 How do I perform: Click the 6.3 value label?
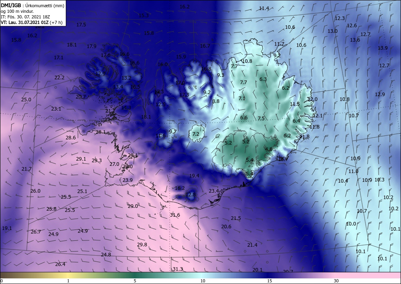click(263, 79)
